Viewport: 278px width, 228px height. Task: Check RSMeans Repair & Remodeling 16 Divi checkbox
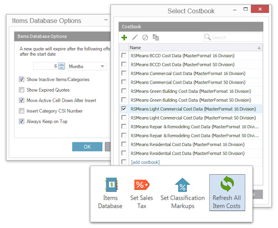124,126
